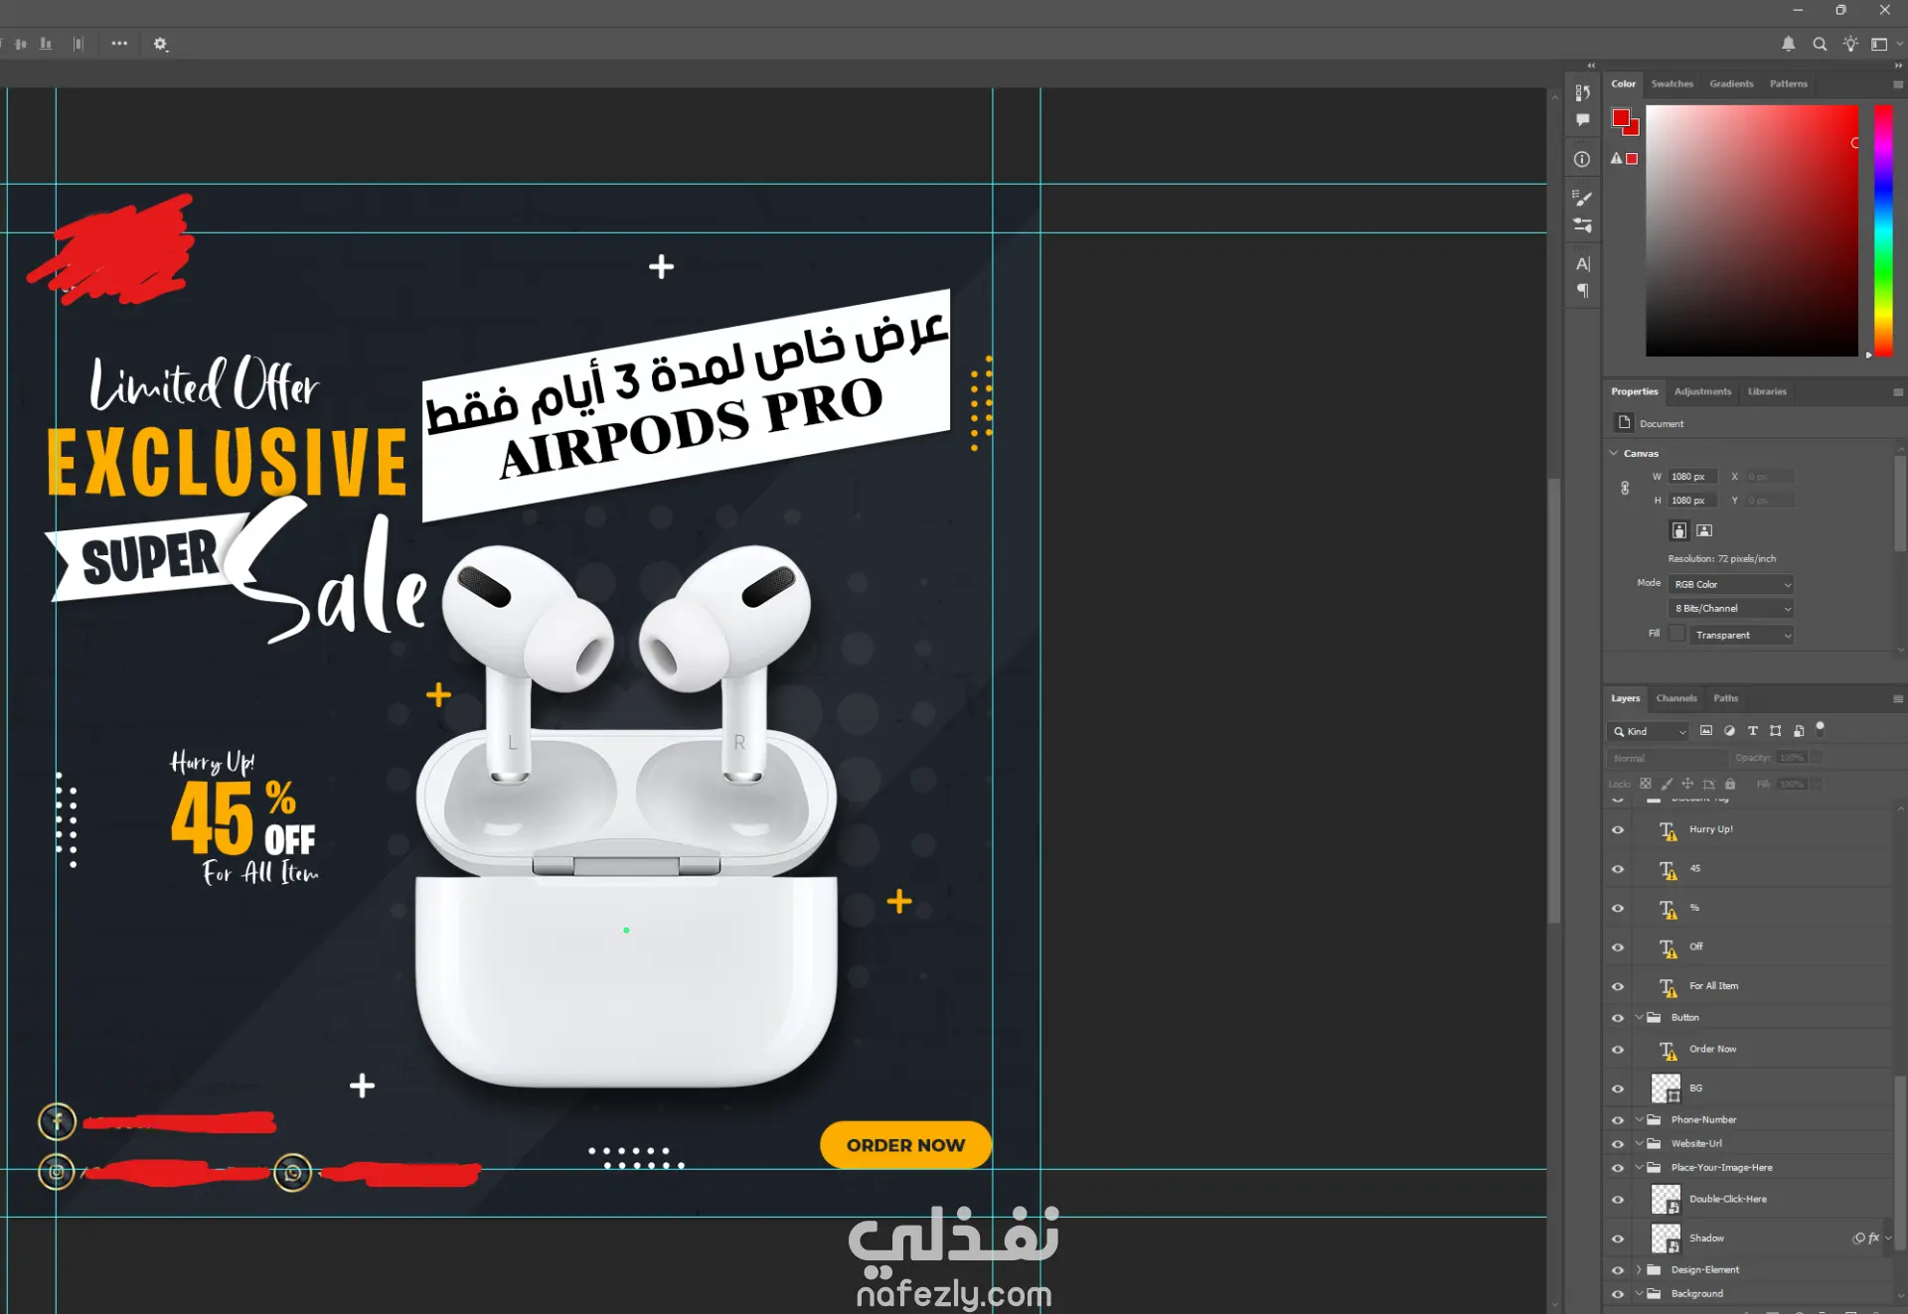Click lock transparent pixels icon
Image resolution: width=1908 pixels, height=1314 pixels.
[1646, 784]
